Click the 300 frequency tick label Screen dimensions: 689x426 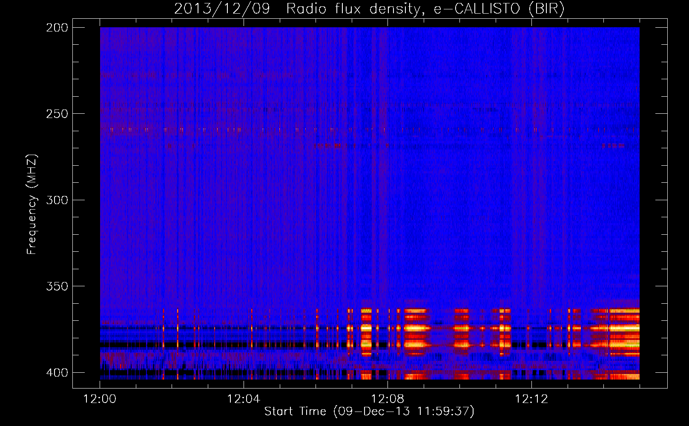57,200
